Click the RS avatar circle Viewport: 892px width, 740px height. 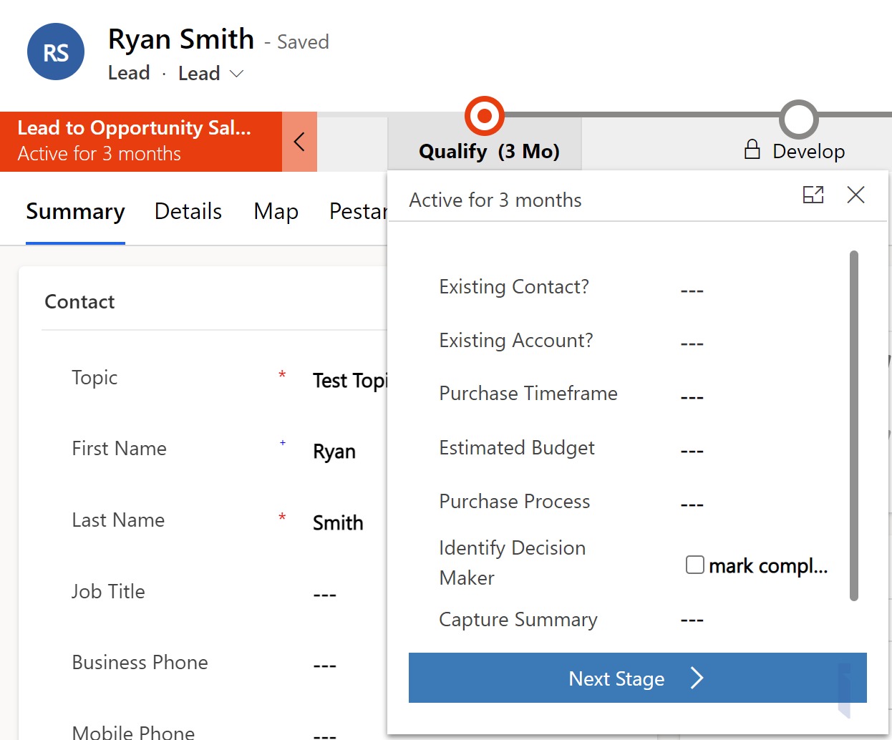point(56,52)
